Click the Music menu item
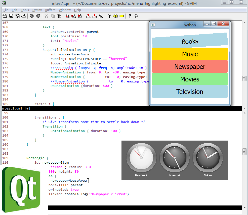 [x=190, y=54]
